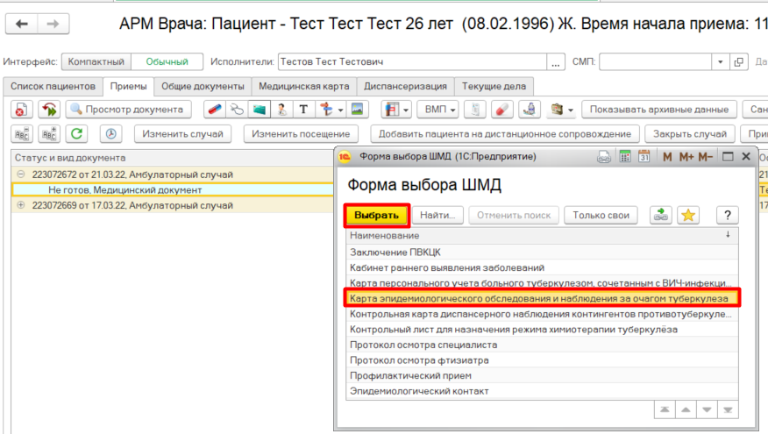
Task: Switch to the Список пациентов tab
Action: tap(53, 87)
